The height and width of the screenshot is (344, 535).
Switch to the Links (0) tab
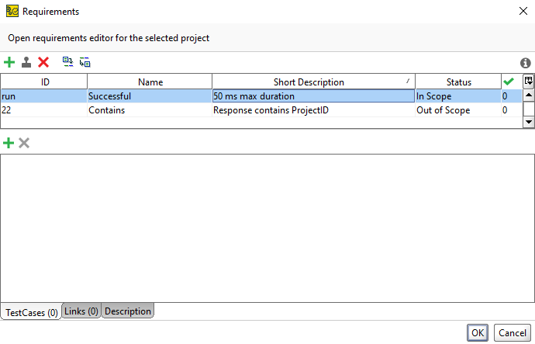tap(81, 311)
